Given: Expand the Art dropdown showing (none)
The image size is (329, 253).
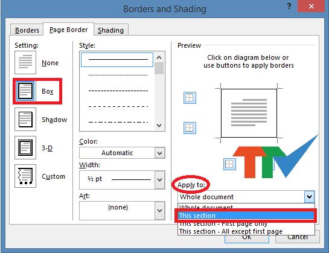Looking at the screenshot, I should click(x=122, y=211).
